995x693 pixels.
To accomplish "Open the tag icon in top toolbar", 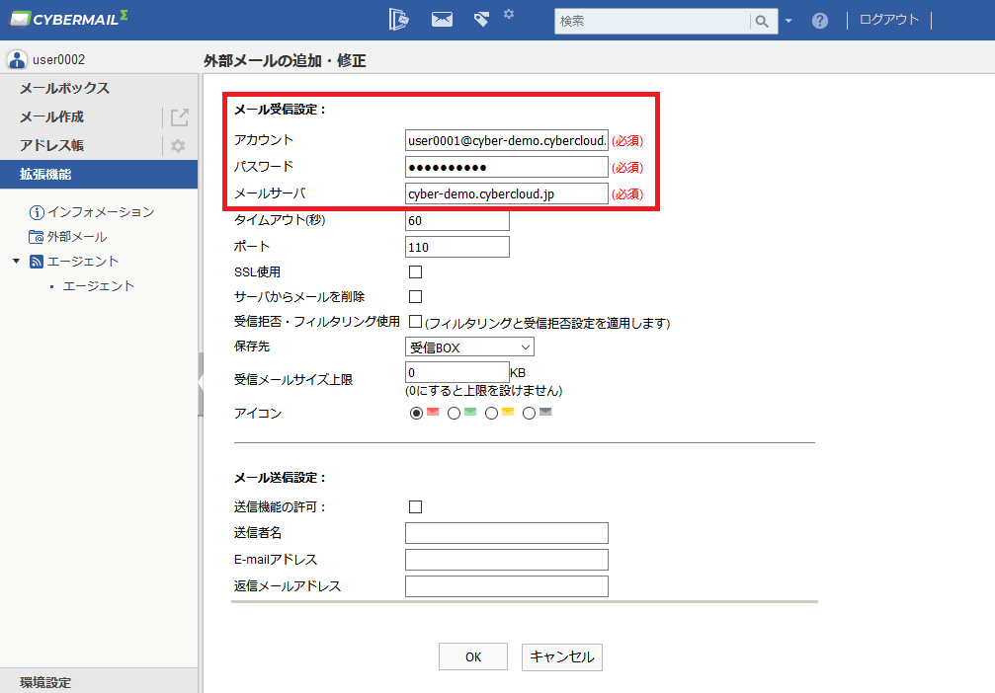I will pos(481,20).
